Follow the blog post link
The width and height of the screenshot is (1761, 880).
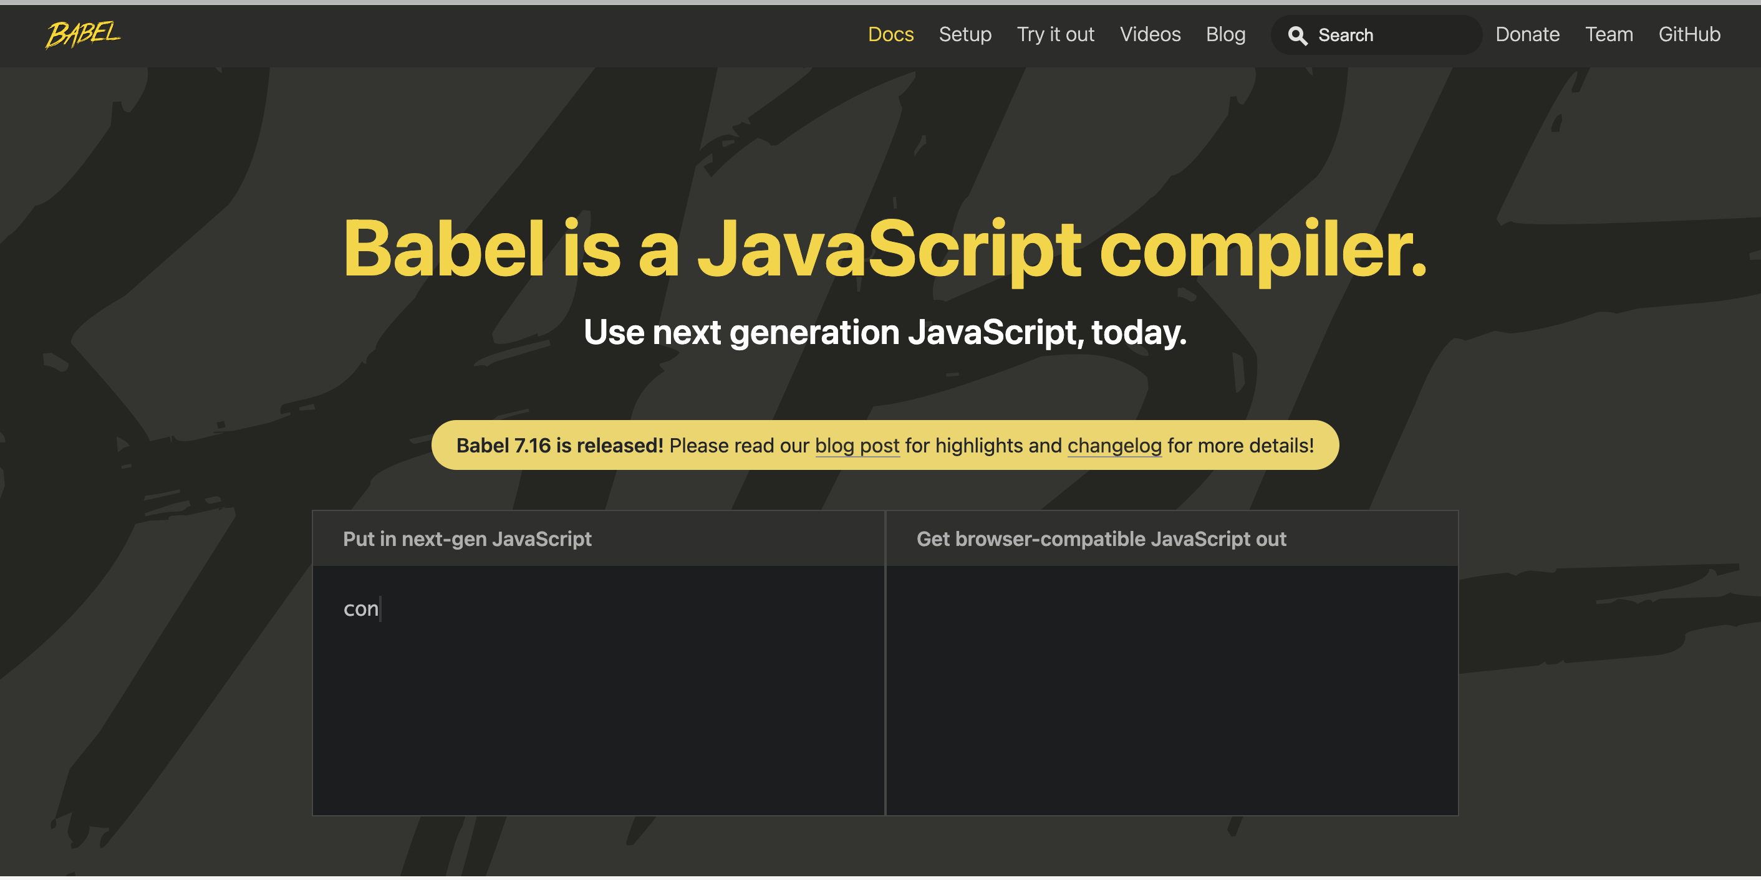point(857,446)
